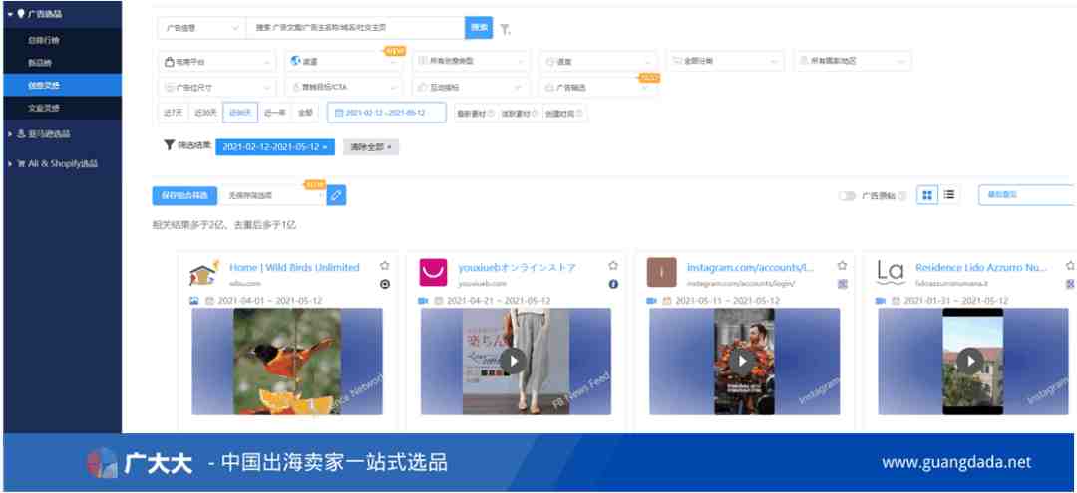
Task: Click the Facebook icon on youxiueb card
Action: 613,284
